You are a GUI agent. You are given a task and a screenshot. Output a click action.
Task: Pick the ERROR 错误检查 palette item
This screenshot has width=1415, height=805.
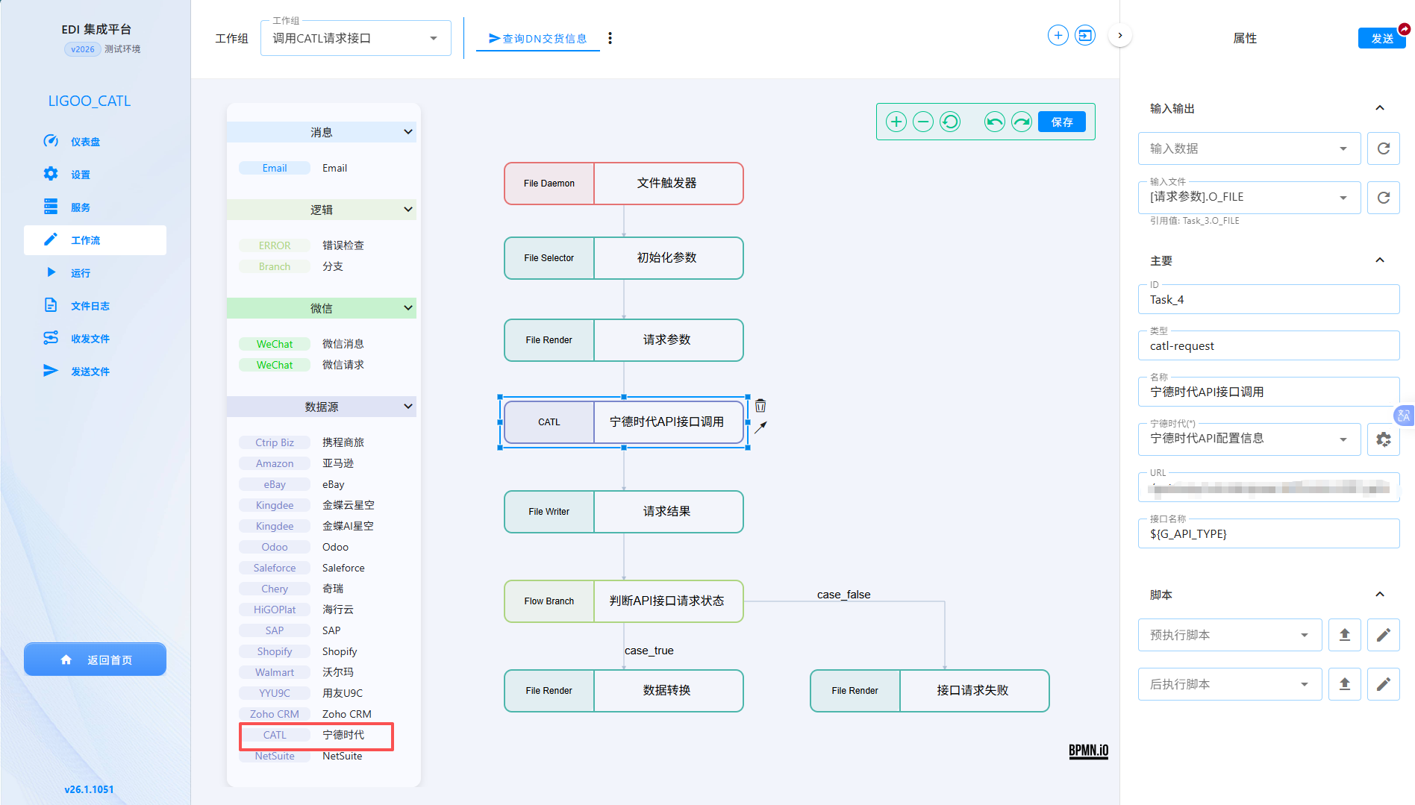point(275,245)
